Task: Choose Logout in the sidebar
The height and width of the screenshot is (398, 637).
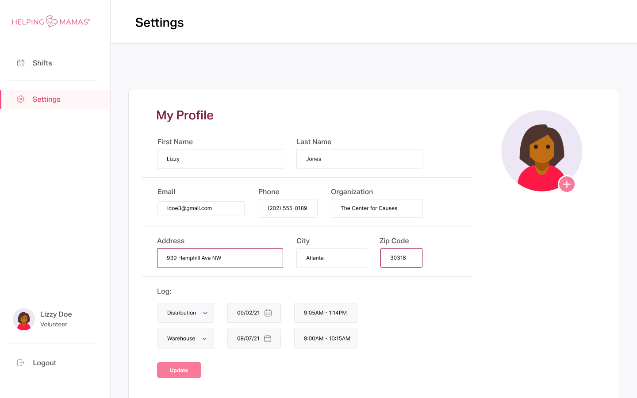Action: tap(45, 363)
